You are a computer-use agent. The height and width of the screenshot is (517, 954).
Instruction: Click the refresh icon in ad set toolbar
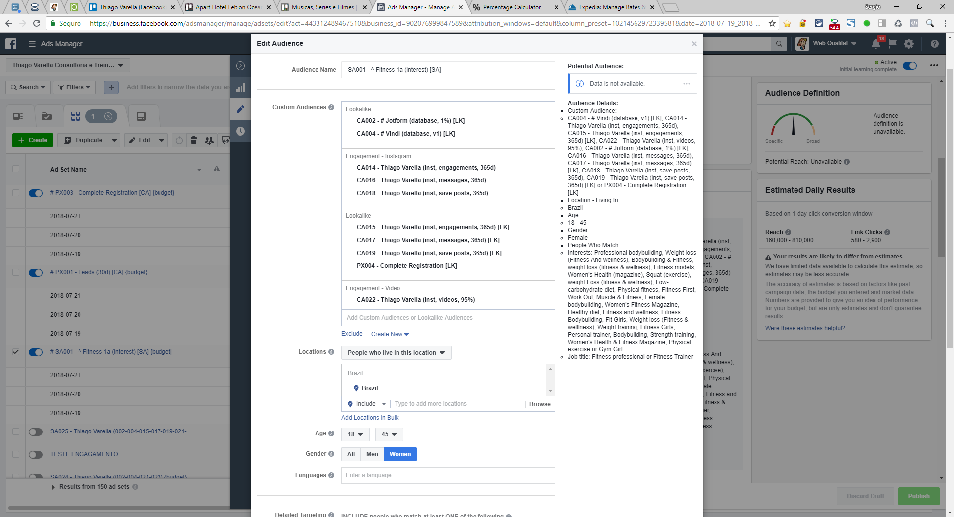179,140
